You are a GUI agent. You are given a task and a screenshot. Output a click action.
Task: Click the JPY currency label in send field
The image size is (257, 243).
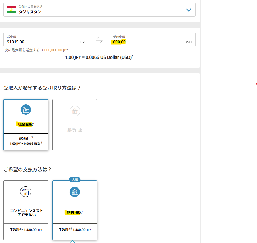click(x=82, y=42)
